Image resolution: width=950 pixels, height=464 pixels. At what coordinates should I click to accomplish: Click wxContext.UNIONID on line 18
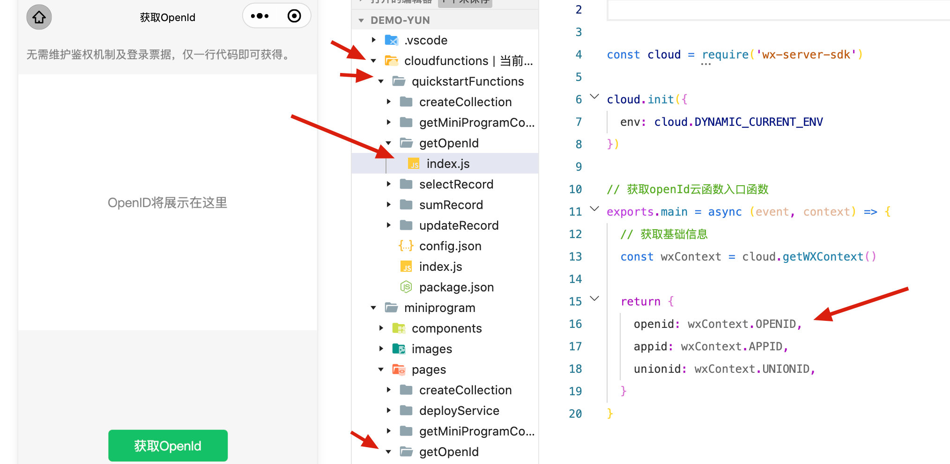[752, 369]
